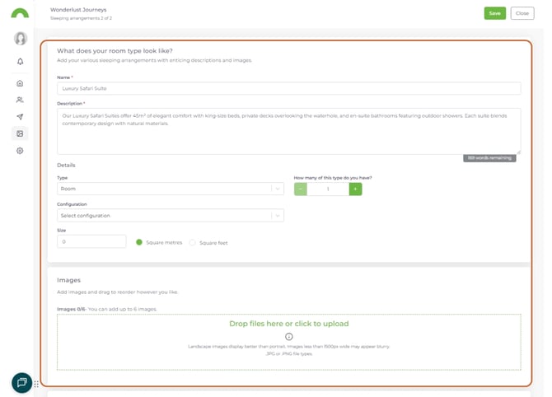Click the green logo icon

click(x=20, y=13)
